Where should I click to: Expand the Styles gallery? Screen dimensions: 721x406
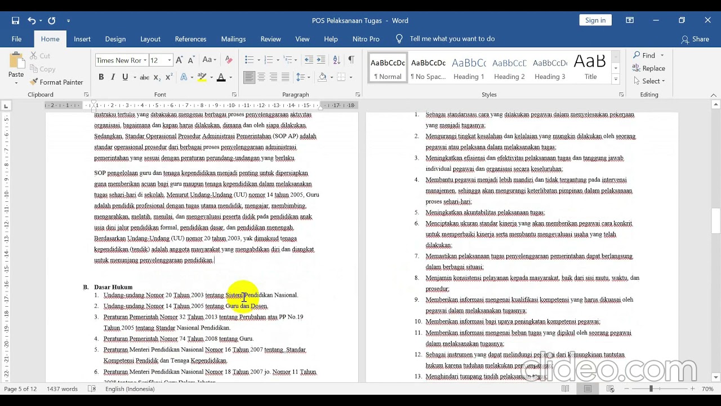(x=616, y=78)
